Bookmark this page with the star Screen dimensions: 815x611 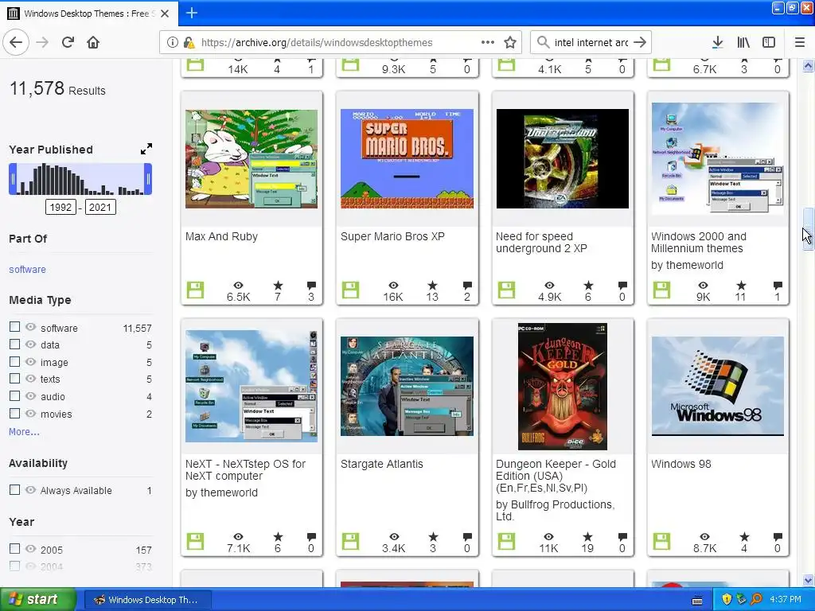point(510,42)
